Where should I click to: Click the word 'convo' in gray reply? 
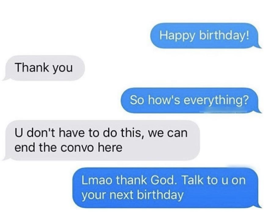[x=77, y=148]
